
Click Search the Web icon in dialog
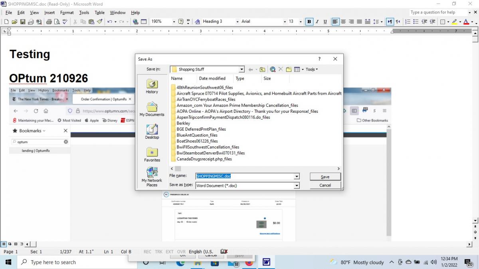pyautogui.click(x=273, y=69)
